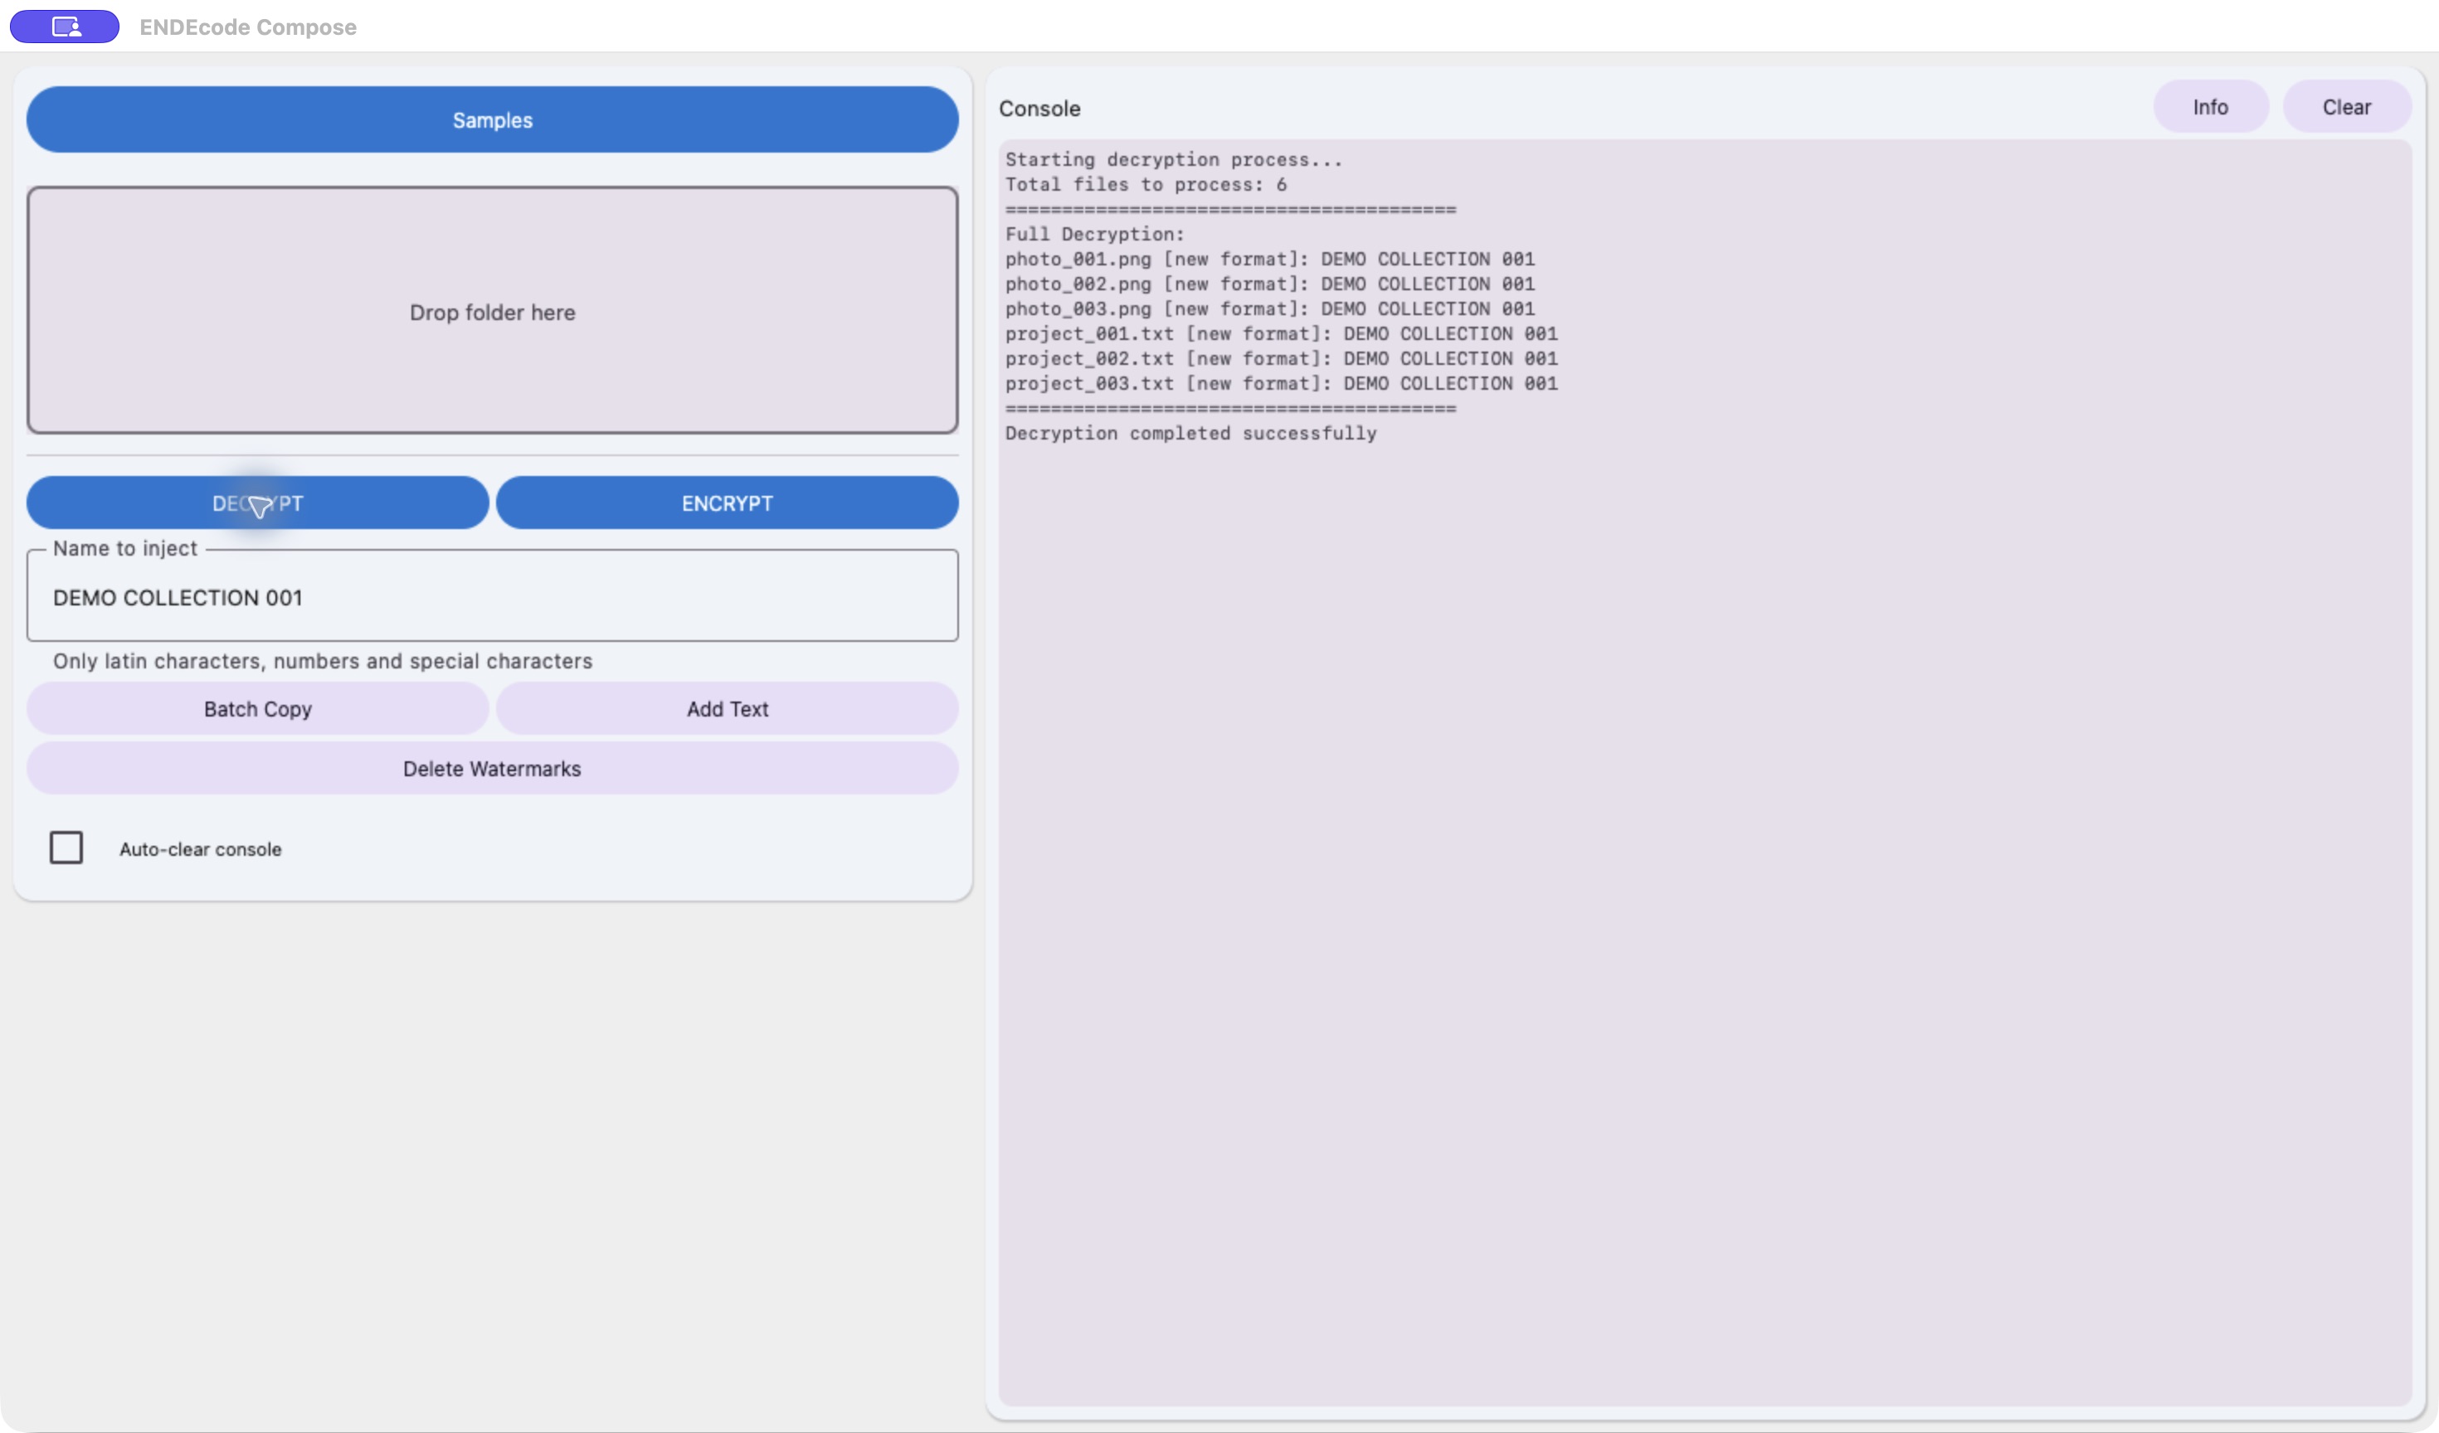Focus the Name to inject field

492,597
